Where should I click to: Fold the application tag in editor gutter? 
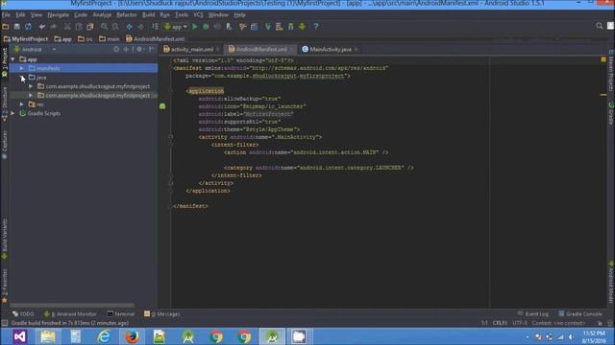171,91
